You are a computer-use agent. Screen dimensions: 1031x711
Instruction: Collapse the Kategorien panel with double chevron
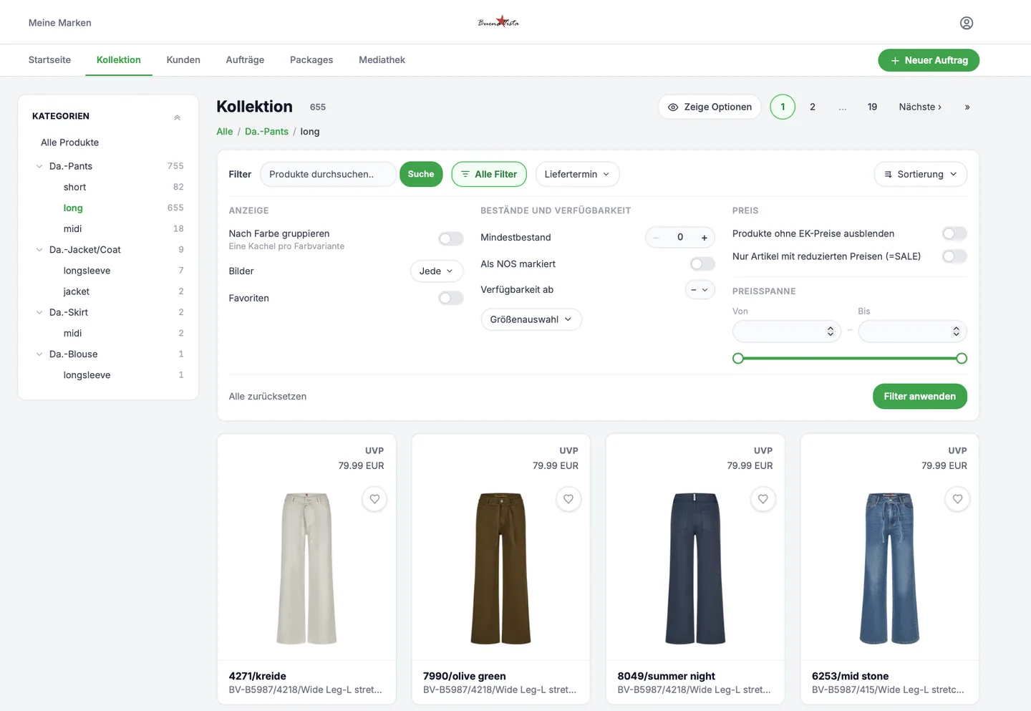pyautogui.click(x=177, y=117)
